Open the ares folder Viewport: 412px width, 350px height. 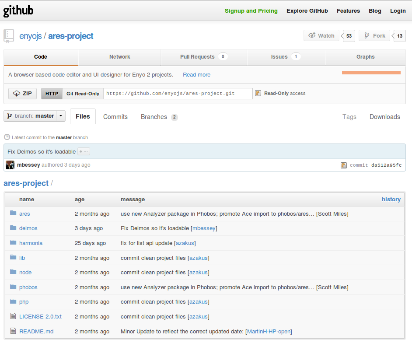24,214
